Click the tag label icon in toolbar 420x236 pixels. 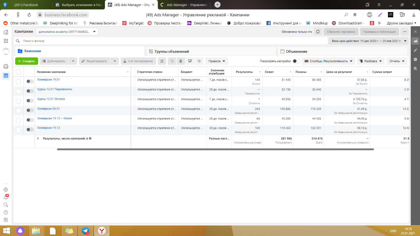pos(199,61)
